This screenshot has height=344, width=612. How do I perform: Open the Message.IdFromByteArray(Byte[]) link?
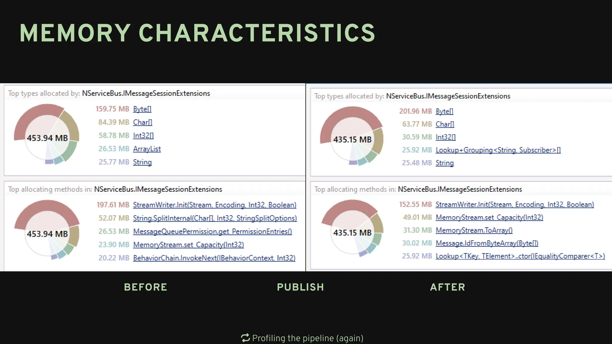(x=487, y=243)
